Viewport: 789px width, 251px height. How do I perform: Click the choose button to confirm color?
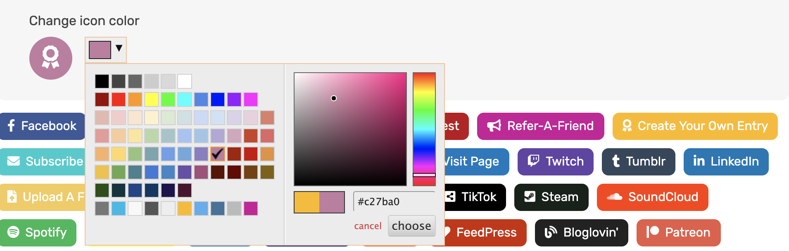411,226
